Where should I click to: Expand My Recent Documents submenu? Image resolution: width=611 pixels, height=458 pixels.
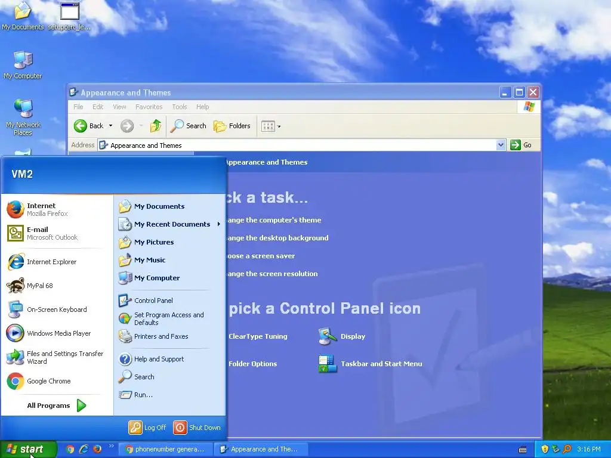click(x=170, y=224)
